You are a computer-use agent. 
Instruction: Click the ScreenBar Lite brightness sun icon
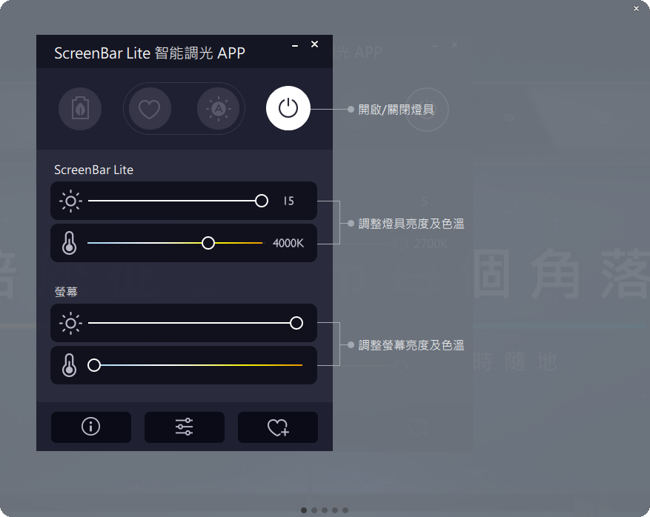pos(70,201)
